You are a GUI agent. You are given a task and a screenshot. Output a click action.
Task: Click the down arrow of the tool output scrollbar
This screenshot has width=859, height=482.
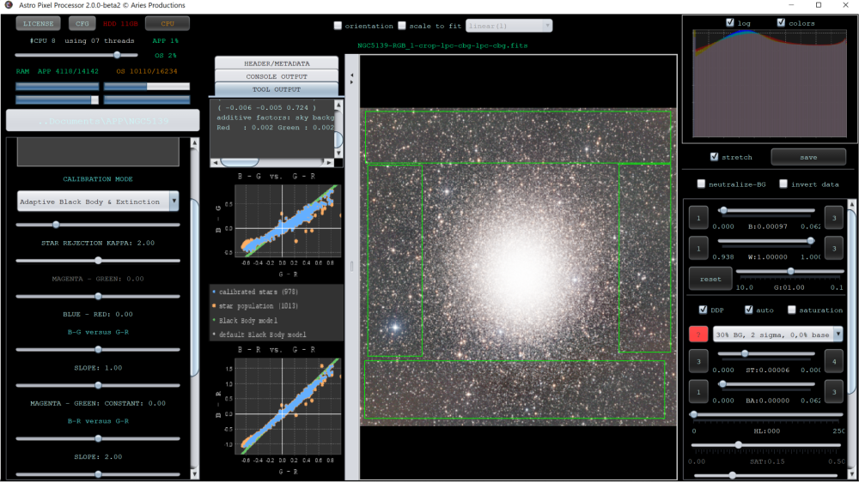pyautogui.click(x=338, y=154)
